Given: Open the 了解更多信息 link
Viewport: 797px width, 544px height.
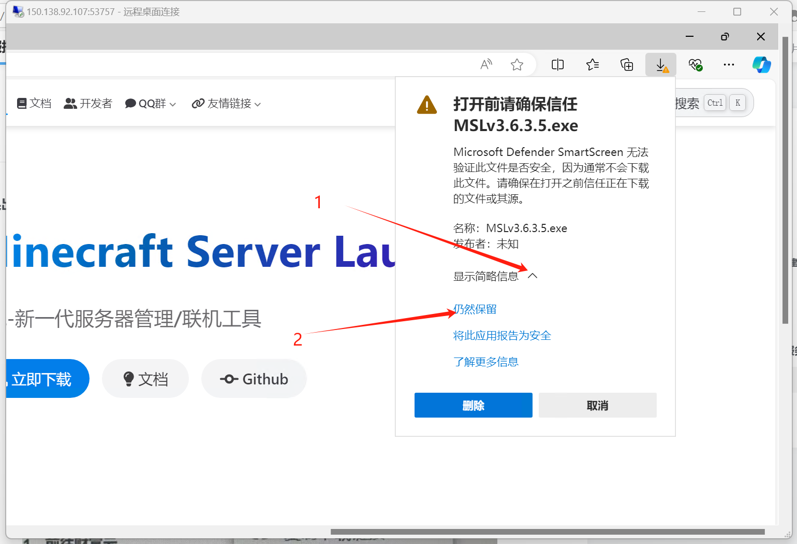Looking at the screenshot, I should [x=486, y=362].
